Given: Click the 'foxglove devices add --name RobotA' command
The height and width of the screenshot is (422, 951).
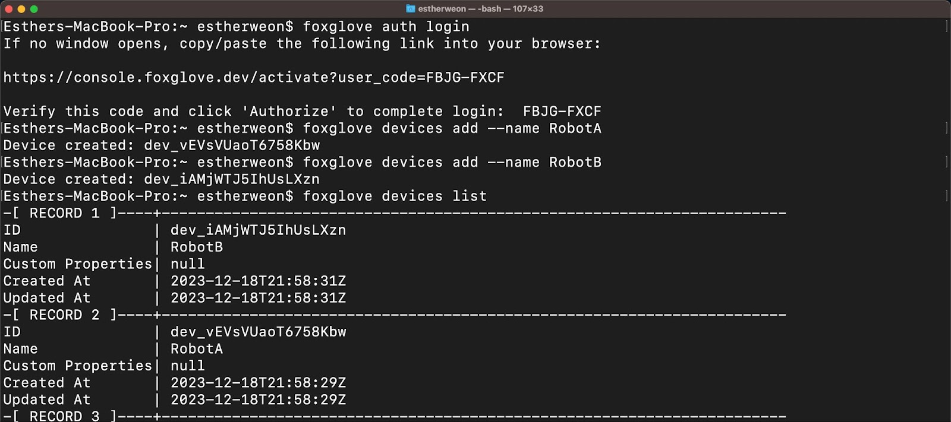Looking at the screenshot, I should pos(453,128).
